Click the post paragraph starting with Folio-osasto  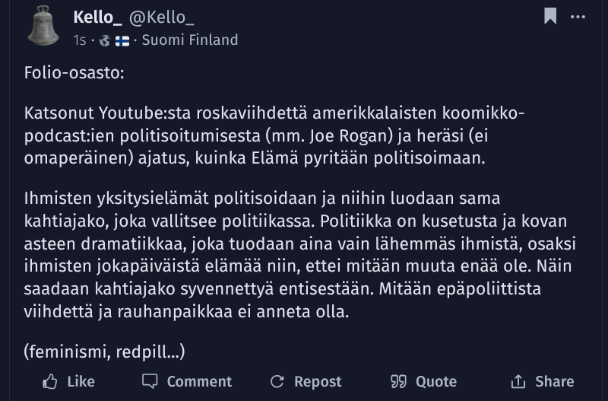click(x=74, y=72)
